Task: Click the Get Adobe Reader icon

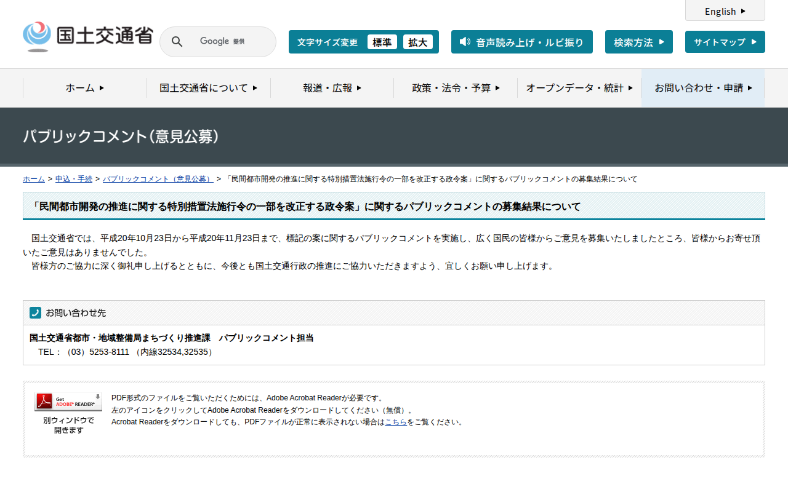Action: (68, 402)
